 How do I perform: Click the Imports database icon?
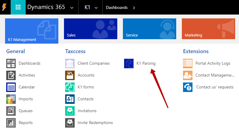[11, 99]
